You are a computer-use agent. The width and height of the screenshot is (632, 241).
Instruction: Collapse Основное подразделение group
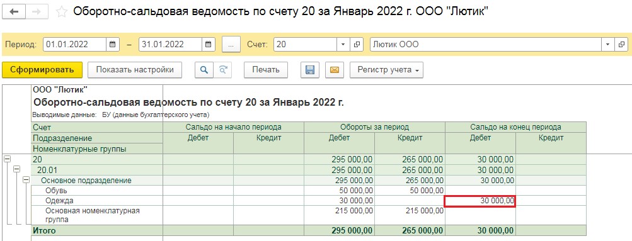26,180
